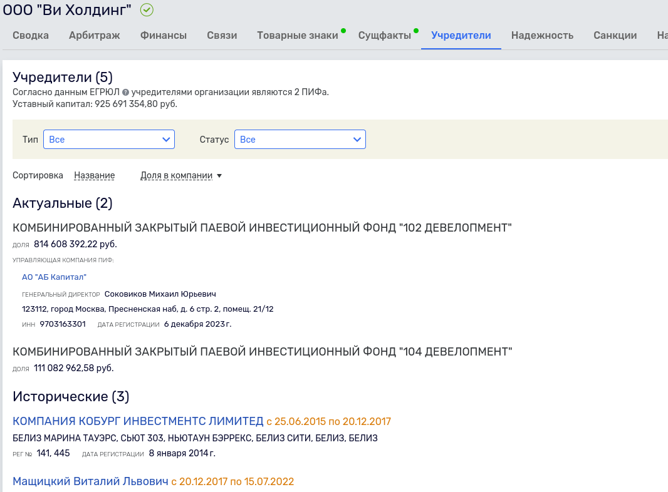Open the Товарные знаки tab

pyautogui.click(x=298, y=35)
